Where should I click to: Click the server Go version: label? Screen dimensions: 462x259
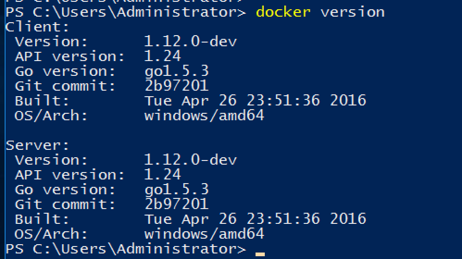[65, 190]
